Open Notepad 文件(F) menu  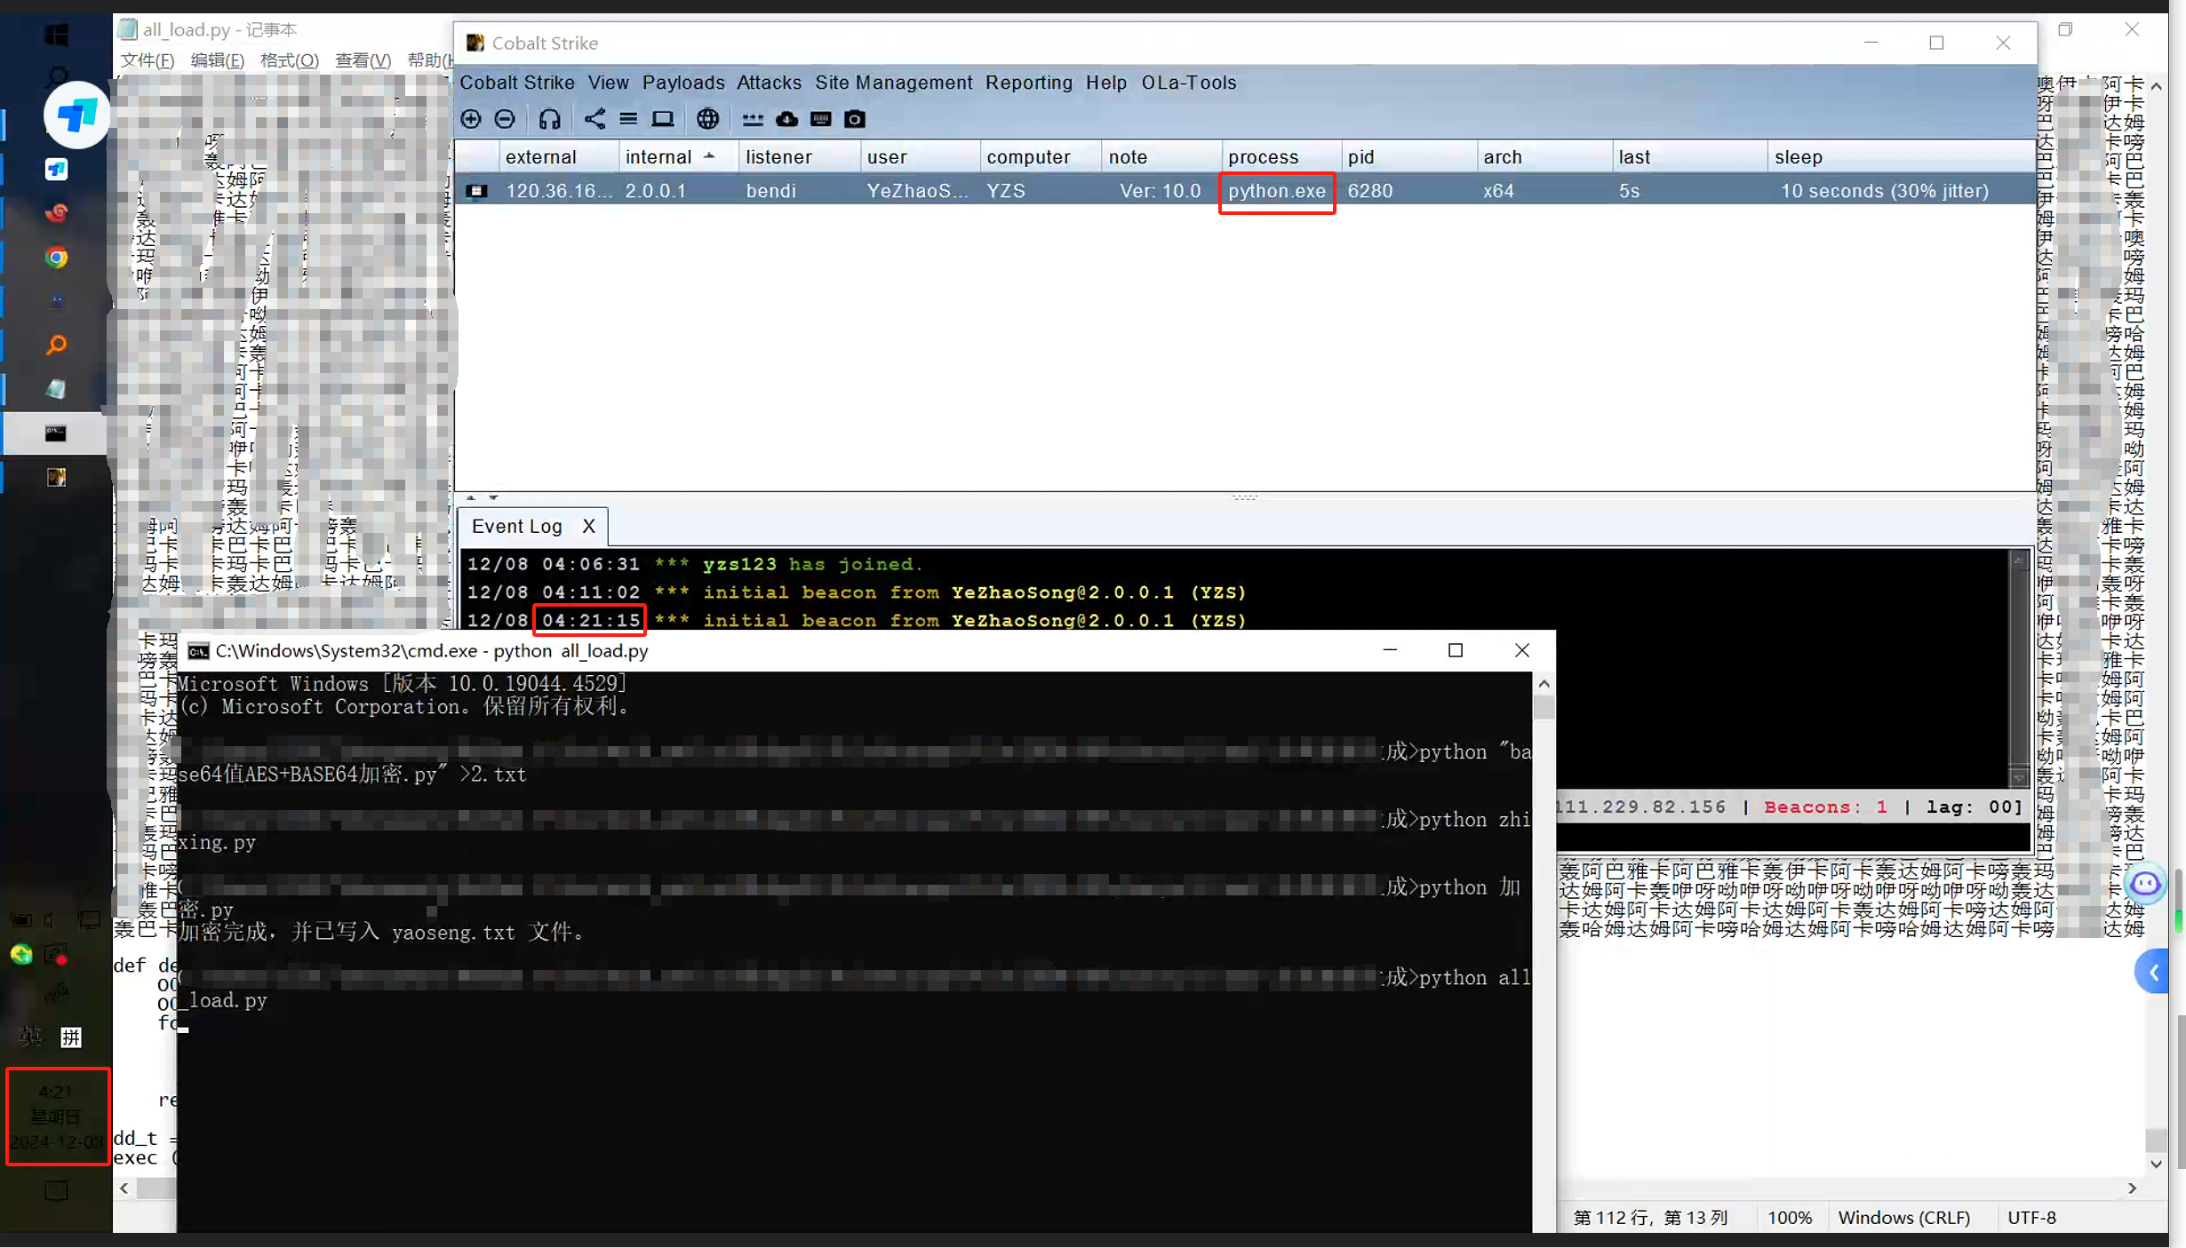(x=148, y=60)
